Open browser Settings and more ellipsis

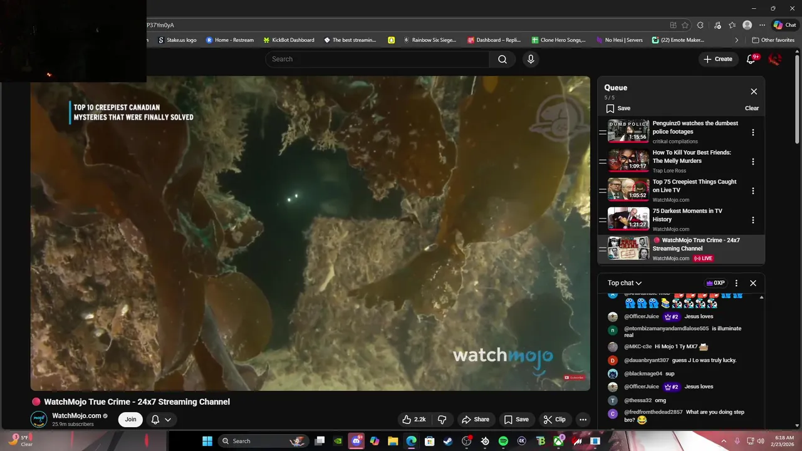pos(762,25)
